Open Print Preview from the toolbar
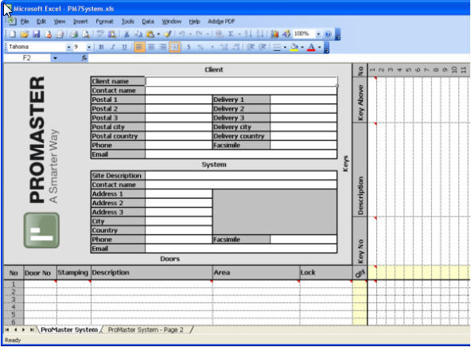 [86, 34]
